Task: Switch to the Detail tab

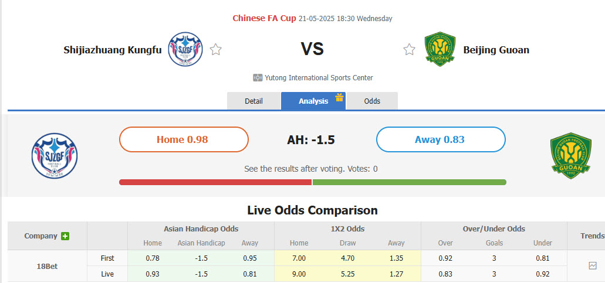Action: pyautogui.click(x=254, y=101)
